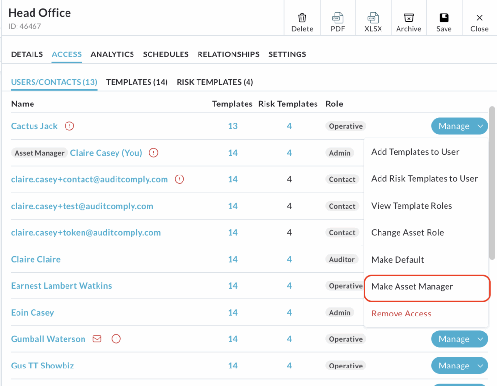Click warning icon next to claire.casey+contact email

180,179
